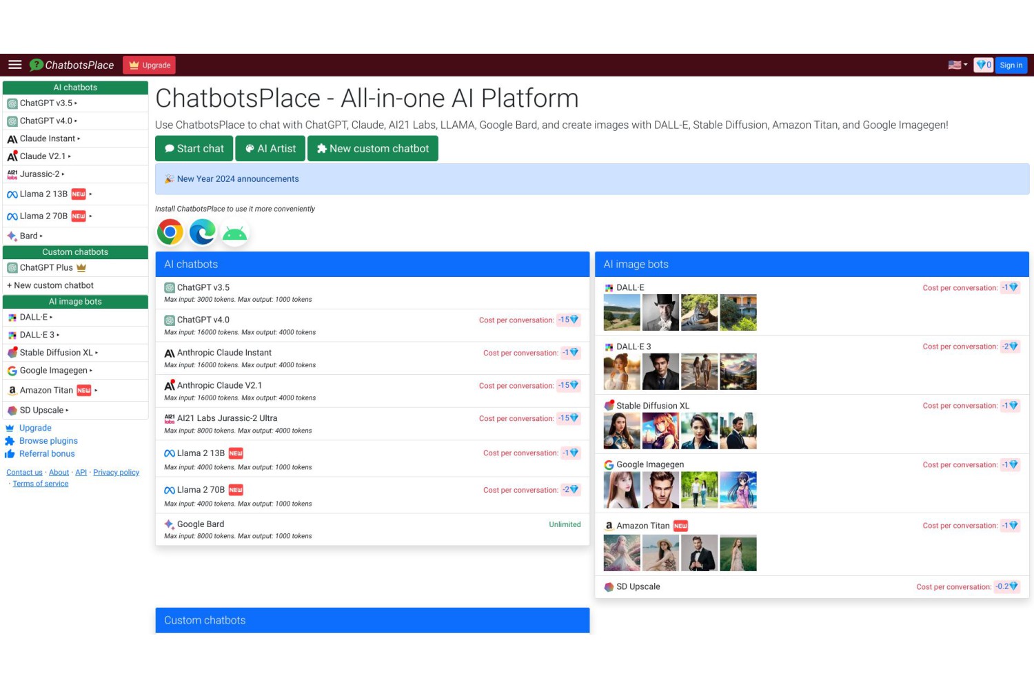Expand Bard in the sidebar
Screen dimensions: 1034x689
point(75,236)
